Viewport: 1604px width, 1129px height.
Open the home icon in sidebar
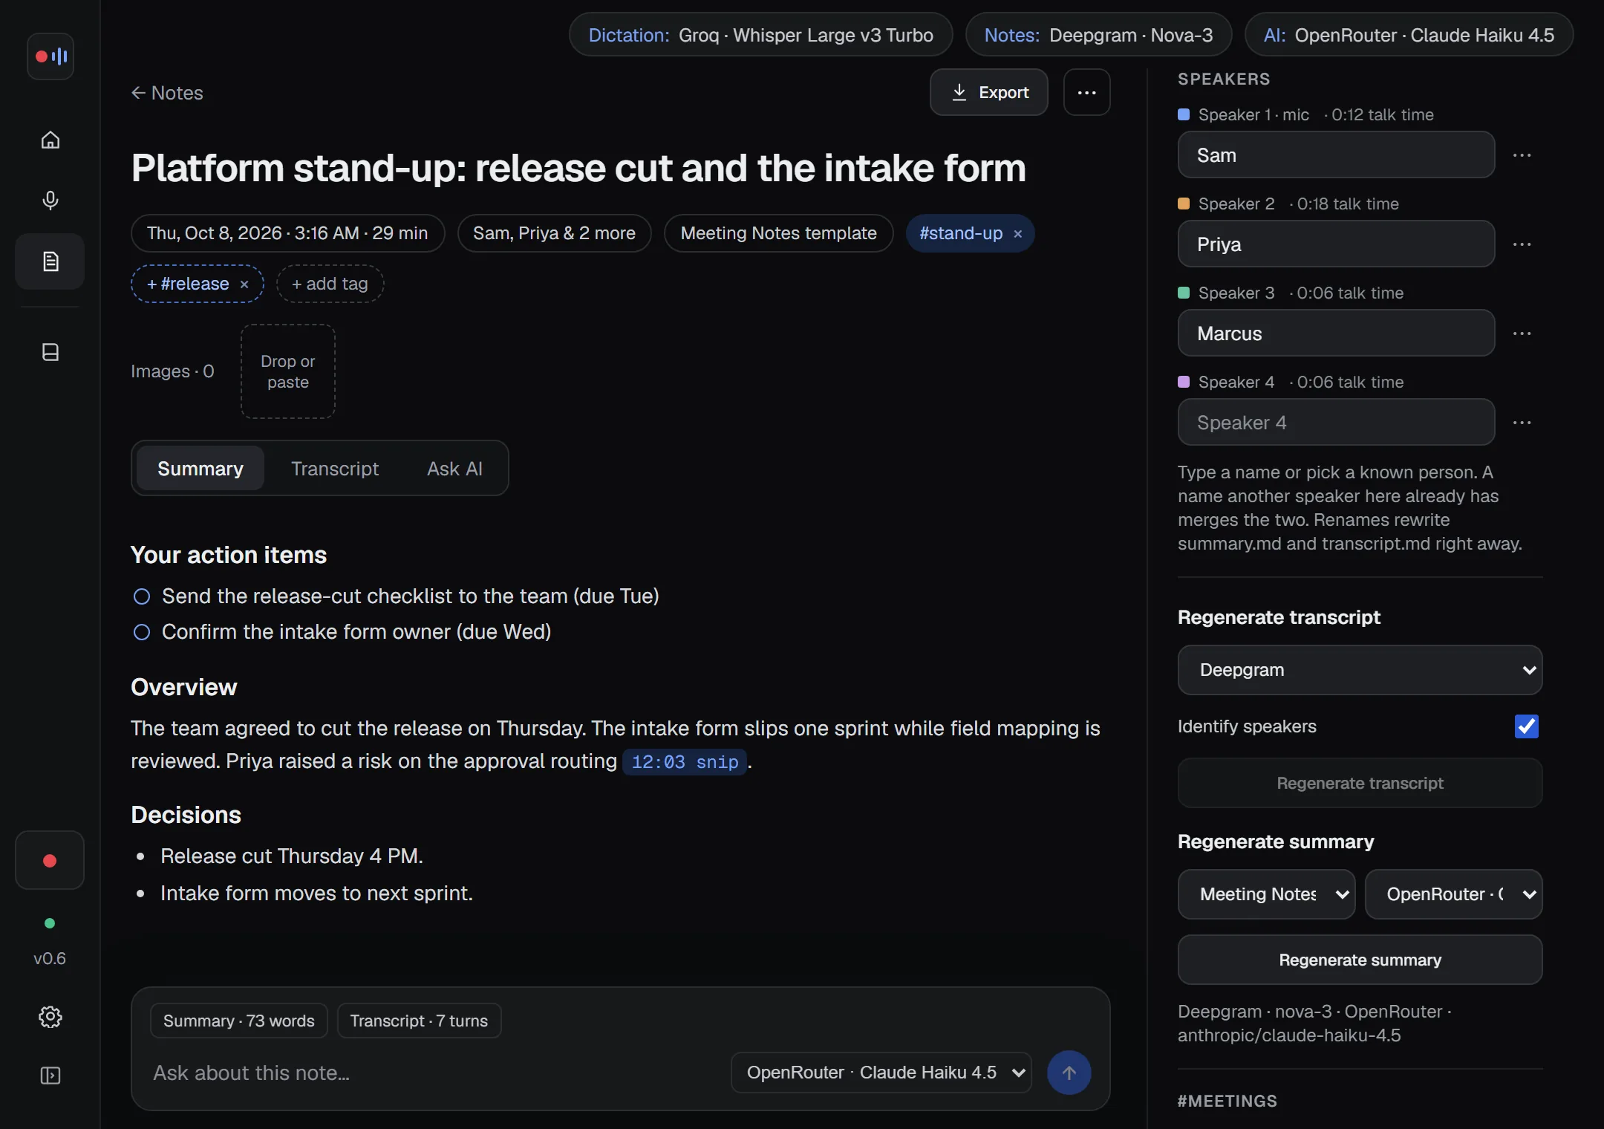click(50, 140)
